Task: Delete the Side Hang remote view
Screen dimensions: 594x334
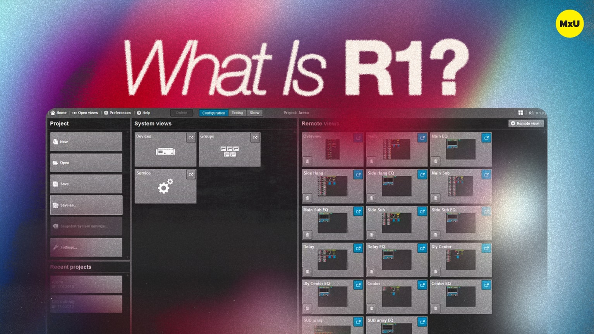Action: click(x=307, y=198)
